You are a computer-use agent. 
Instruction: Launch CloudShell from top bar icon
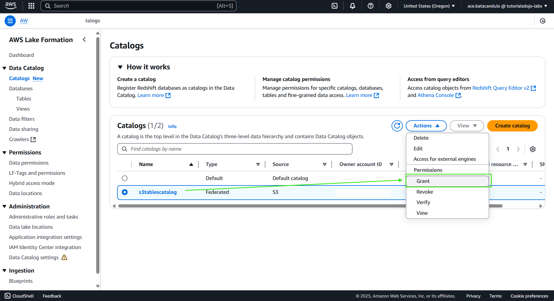335,6
